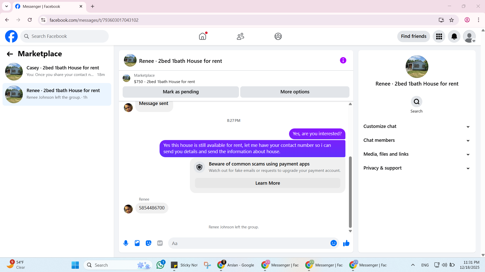Click the browser address bar URL
This screenshot has width=485, height=272.
tap(94, 20)
